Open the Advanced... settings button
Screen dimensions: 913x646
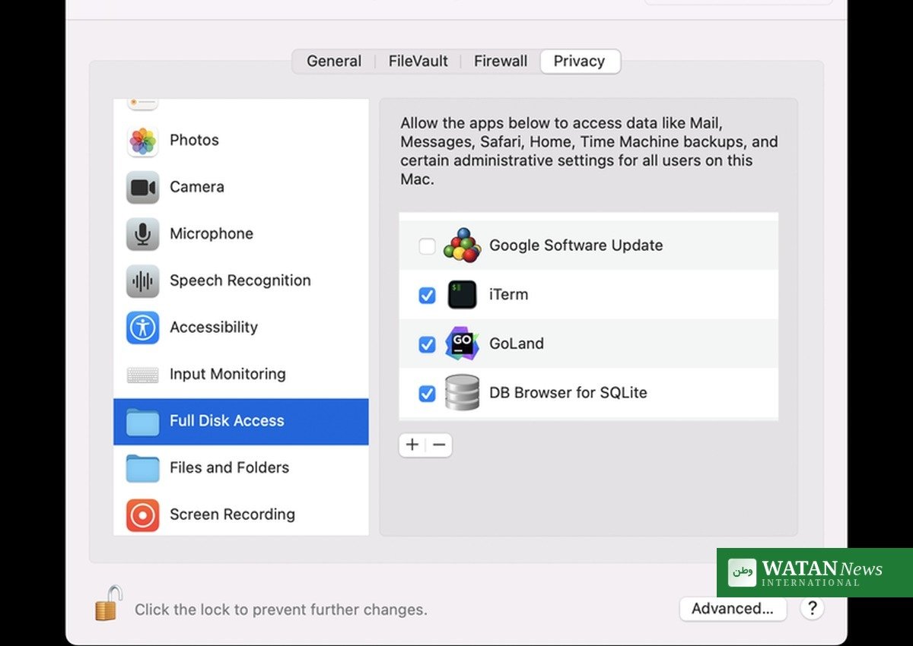tap(733, 609)
